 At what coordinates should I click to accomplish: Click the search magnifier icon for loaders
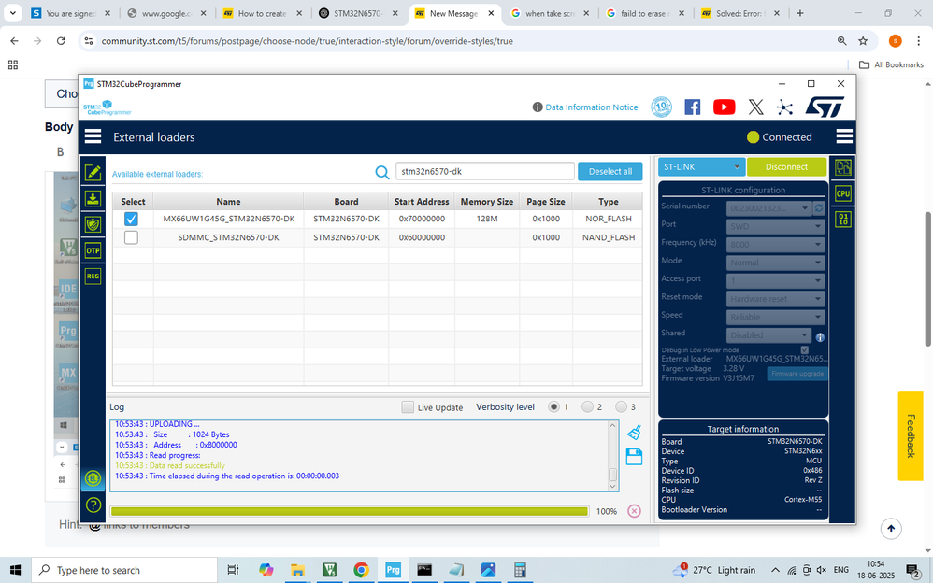coord(382,172)
